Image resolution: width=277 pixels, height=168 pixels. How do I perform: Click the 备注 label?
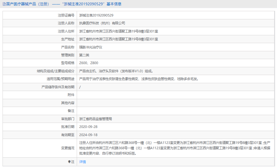tap(71, 111)
